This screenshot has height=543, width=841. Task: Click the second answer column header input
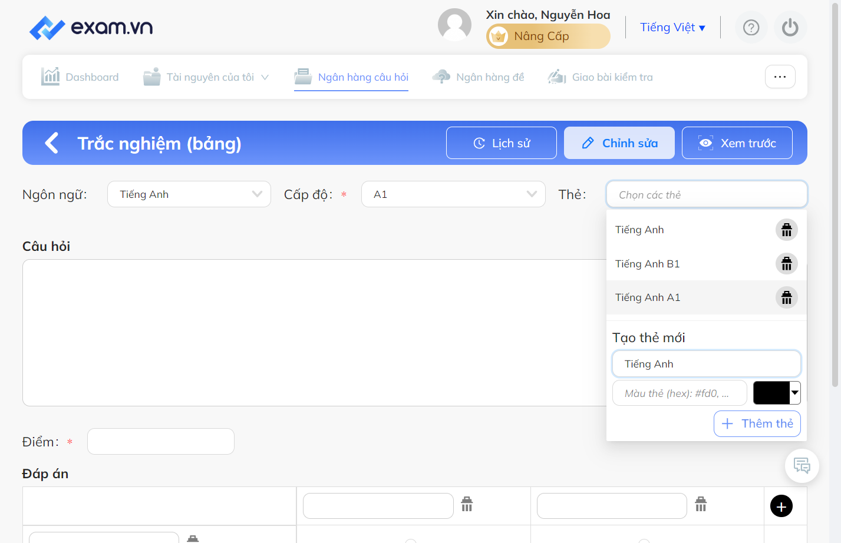612,506
